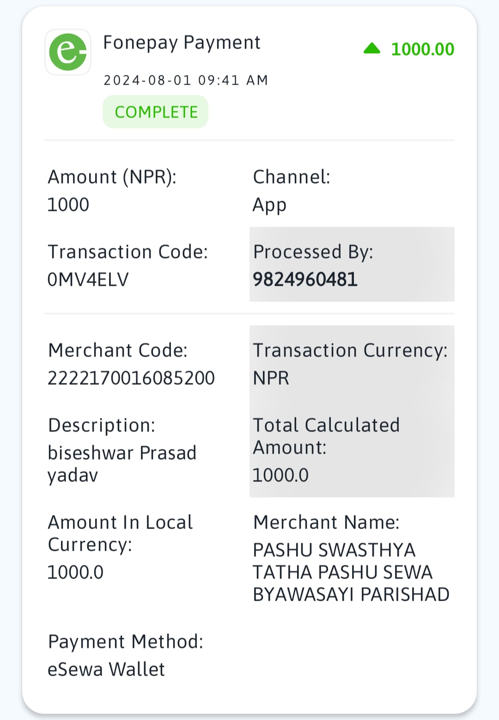Click the Processed By number 9824960481
Screen dimensions: 499x720
[305, 279]
